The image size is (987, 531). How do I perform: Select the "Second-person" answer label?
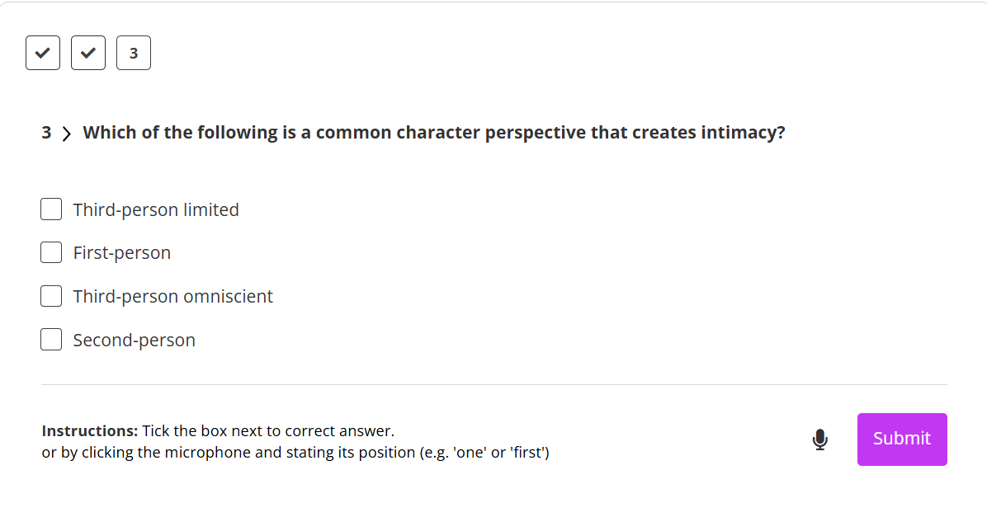click(134, 341)
